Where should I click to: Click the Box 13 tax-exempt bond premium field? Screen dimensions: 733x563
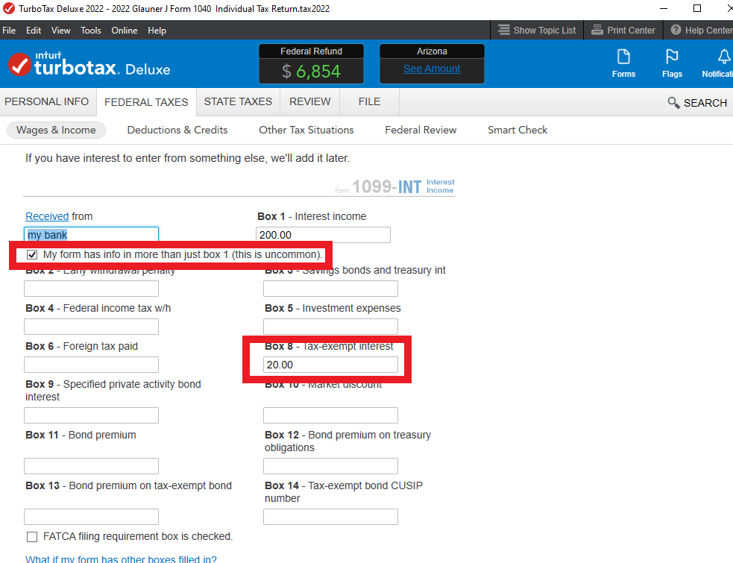coord(91,517)
